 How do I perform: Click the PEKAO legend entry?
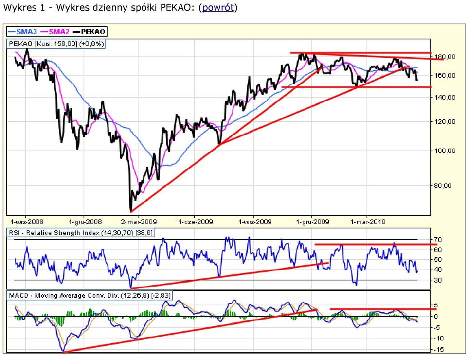[89, 32]
